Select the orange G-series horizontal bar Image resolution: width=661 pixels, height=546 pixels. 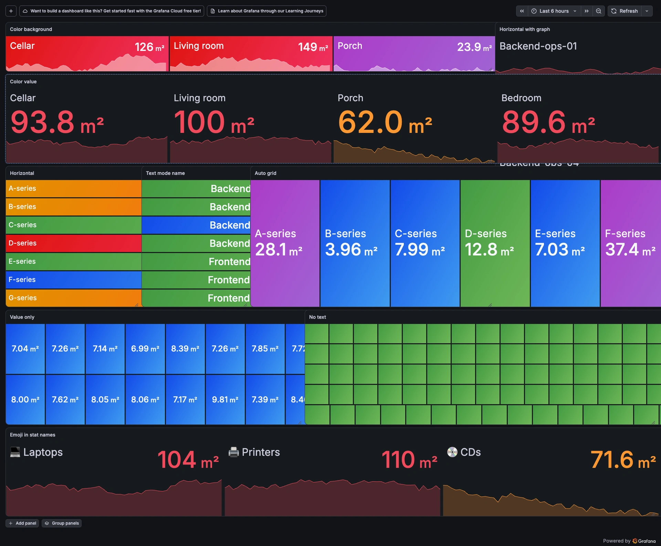[74, 298]
